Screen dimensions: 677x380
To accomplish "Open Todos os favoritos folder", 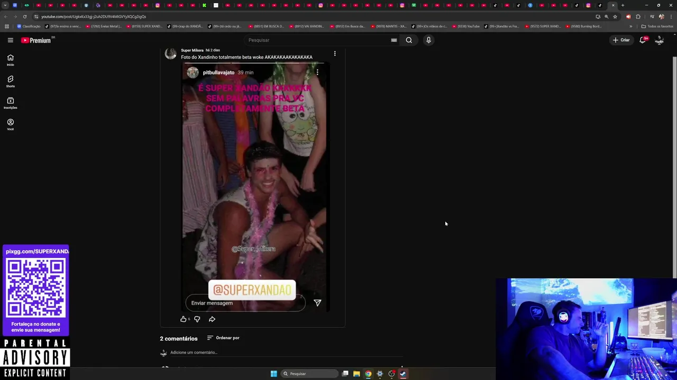I will click(657, 26).
